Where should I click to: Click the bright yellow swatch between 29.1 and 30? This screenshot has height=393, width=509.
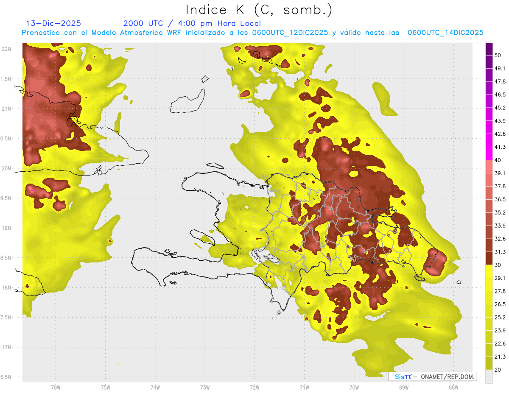click(x=489, y=271)
